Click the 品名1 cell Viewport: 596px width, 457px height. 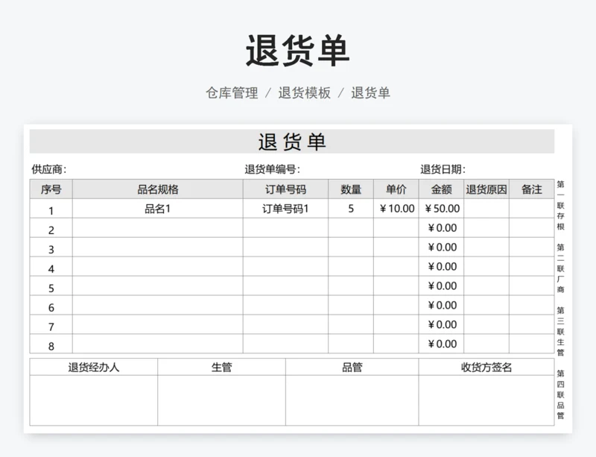[x=158, y=209]
